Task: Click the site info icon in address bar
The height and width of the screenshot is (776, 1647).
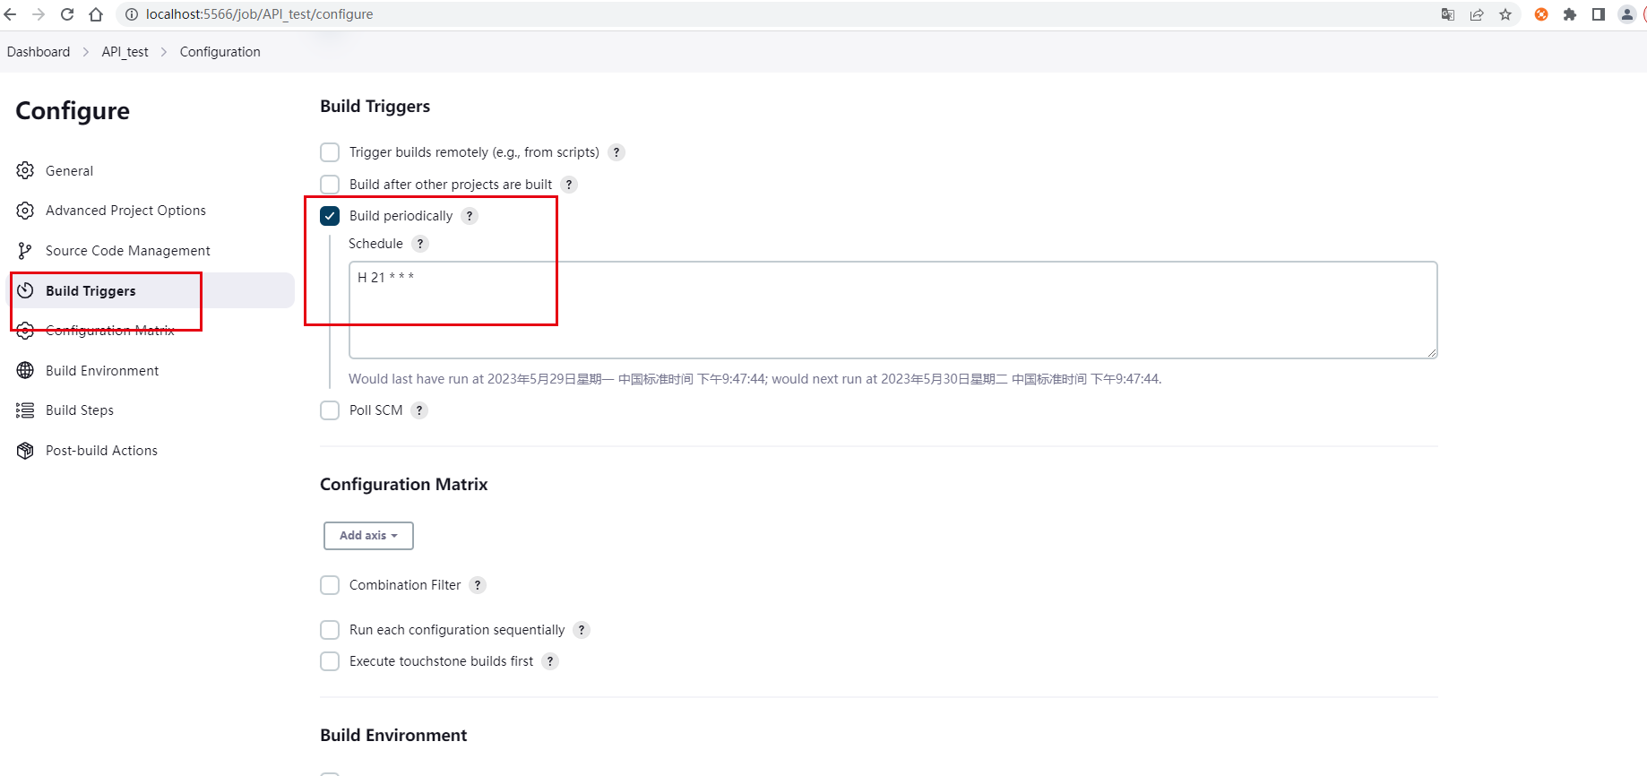Action: pos(131,14)
